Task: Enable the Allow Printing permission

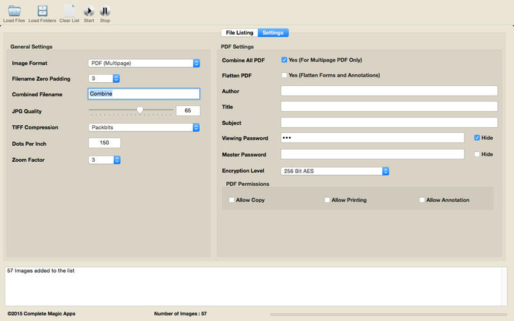Action: tap(327, 200)
